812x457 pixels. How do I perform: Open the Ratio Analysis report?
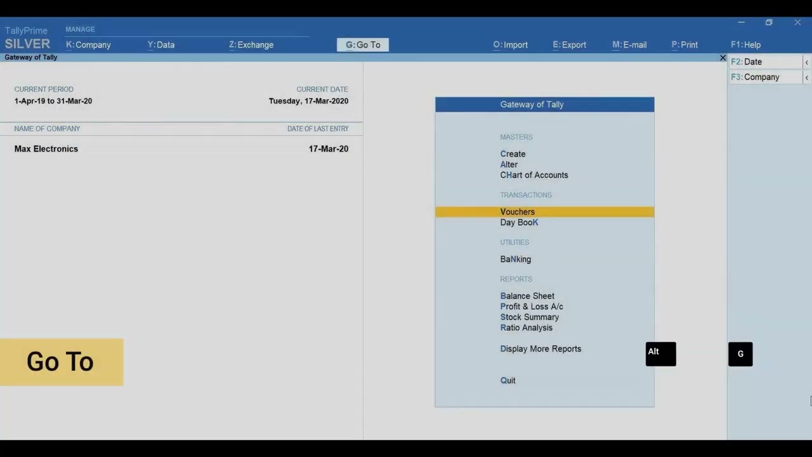coord(526,328)
